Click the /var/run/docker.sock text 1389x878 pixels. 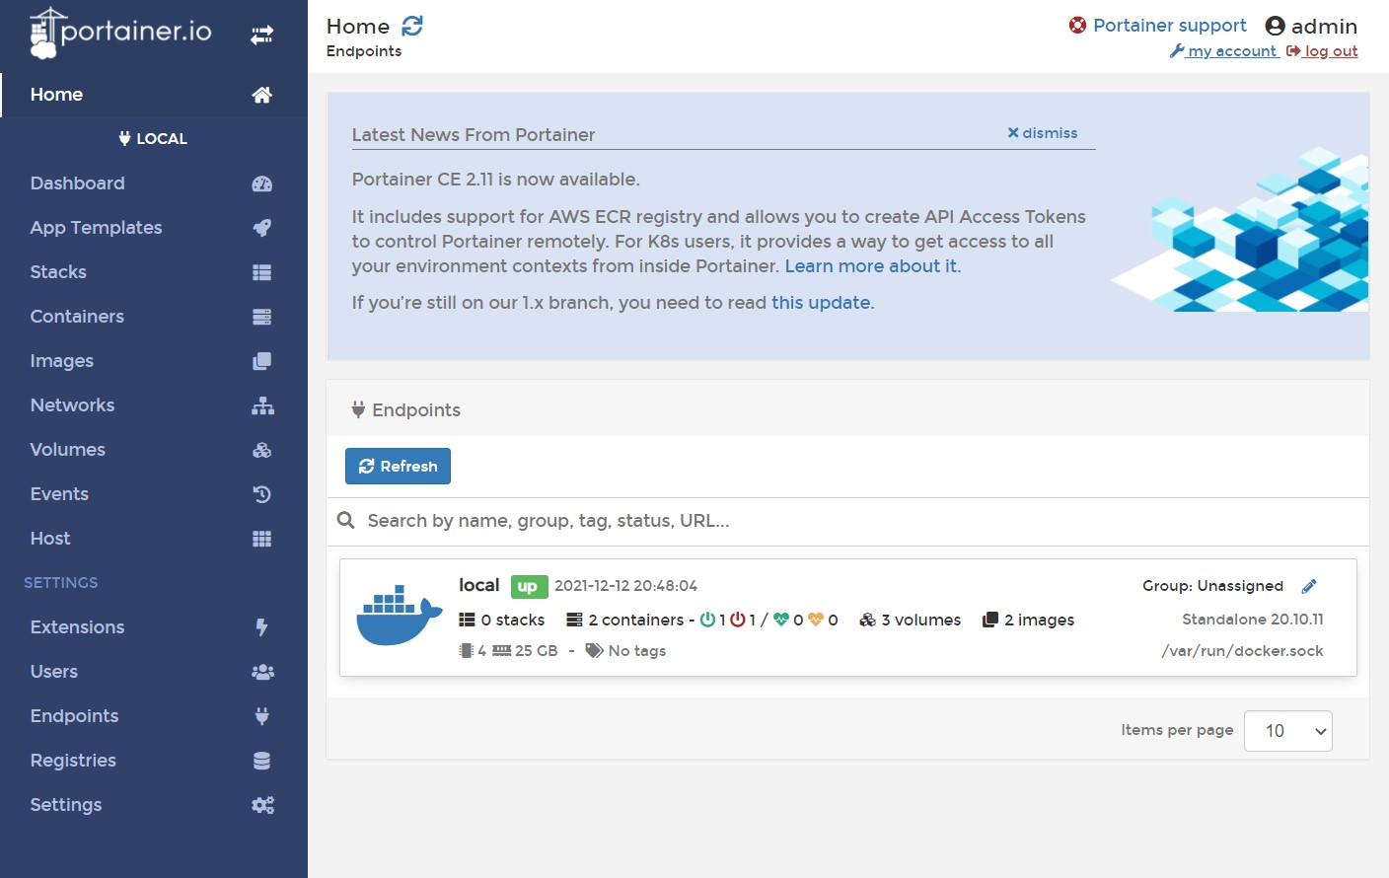(x=1243, y=651)
